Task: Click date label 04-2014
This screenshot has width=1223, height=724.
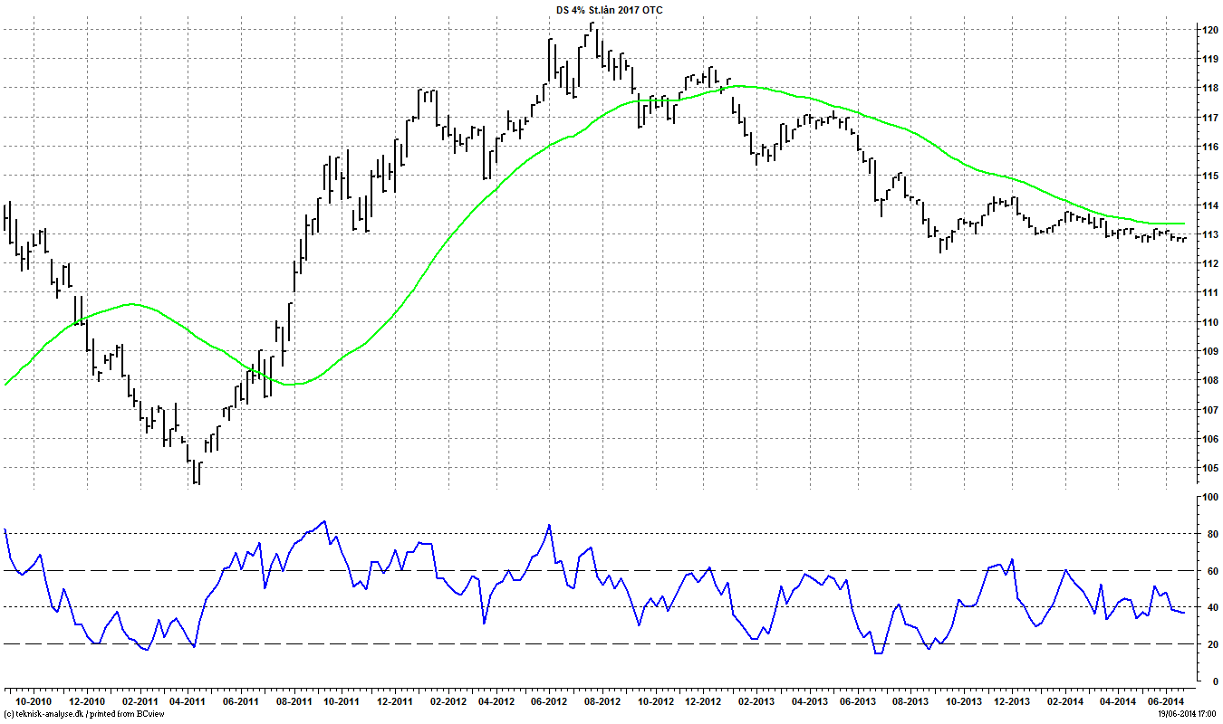Action: coord(1119,700)
